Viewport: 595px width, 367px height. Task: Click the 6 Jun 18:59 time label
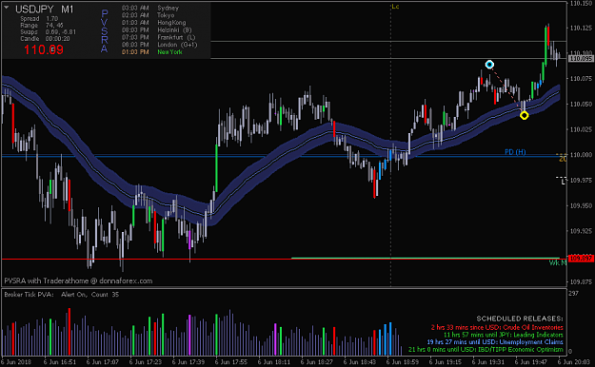tap(403, 362)
